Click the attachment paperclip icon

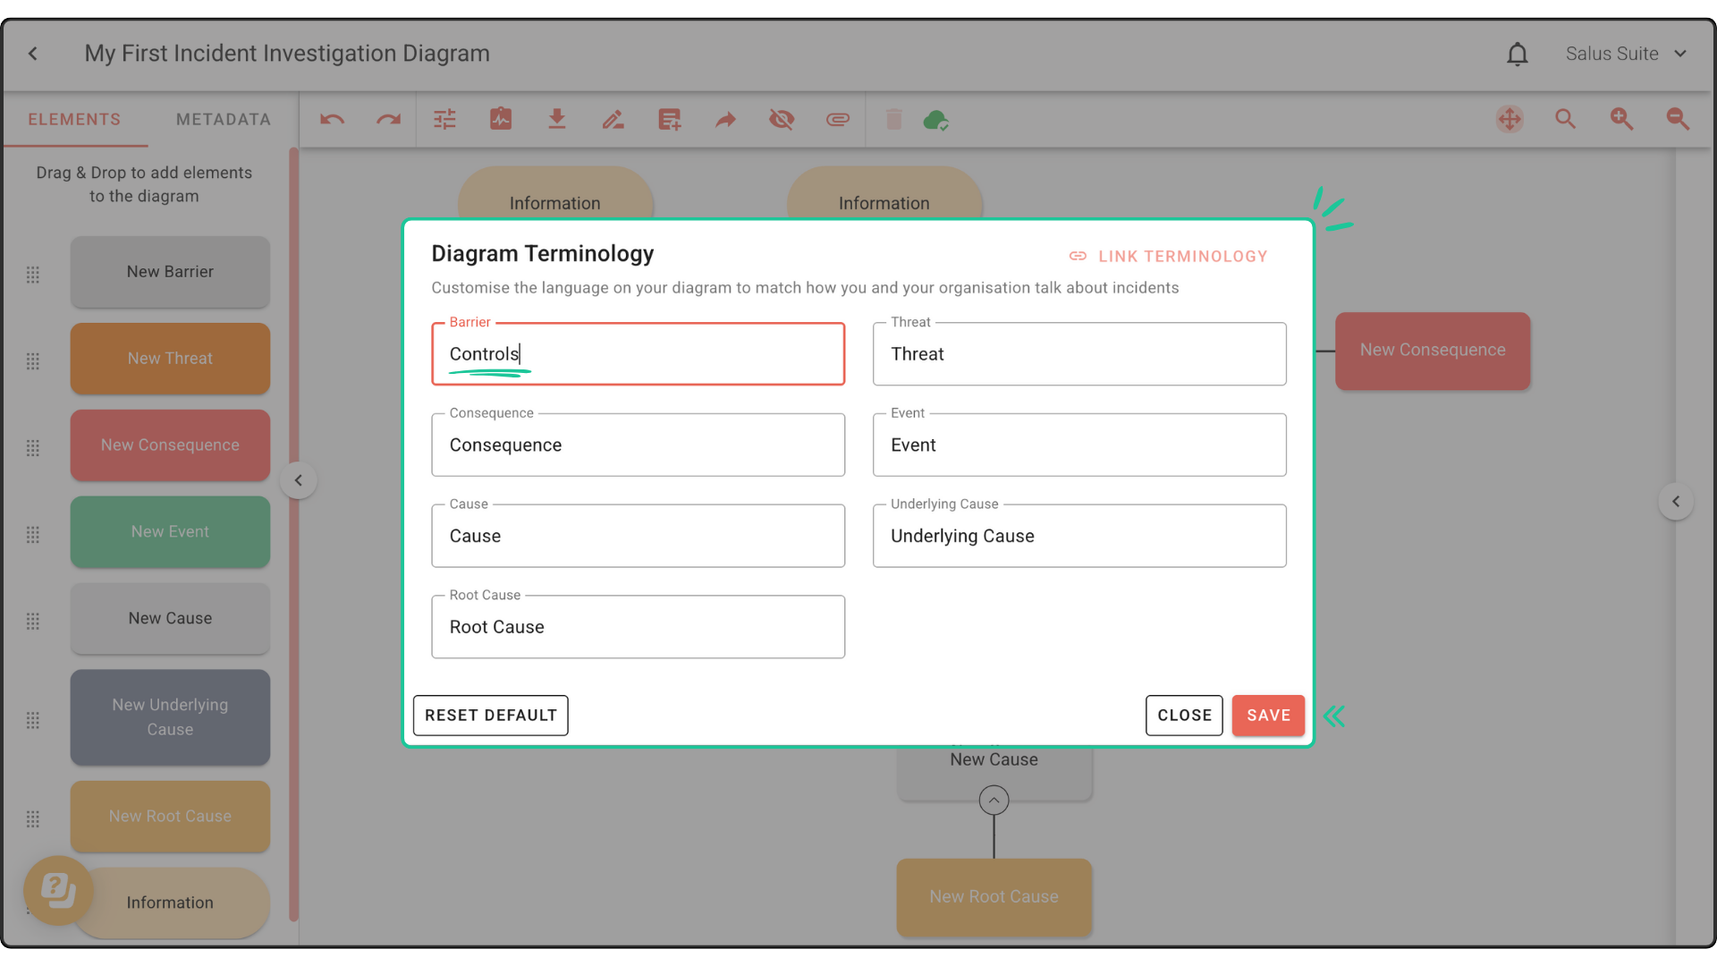click(x=837, y=119)
